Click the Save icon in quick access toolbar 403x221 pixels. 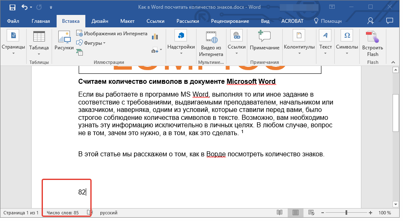pos(12,7)
